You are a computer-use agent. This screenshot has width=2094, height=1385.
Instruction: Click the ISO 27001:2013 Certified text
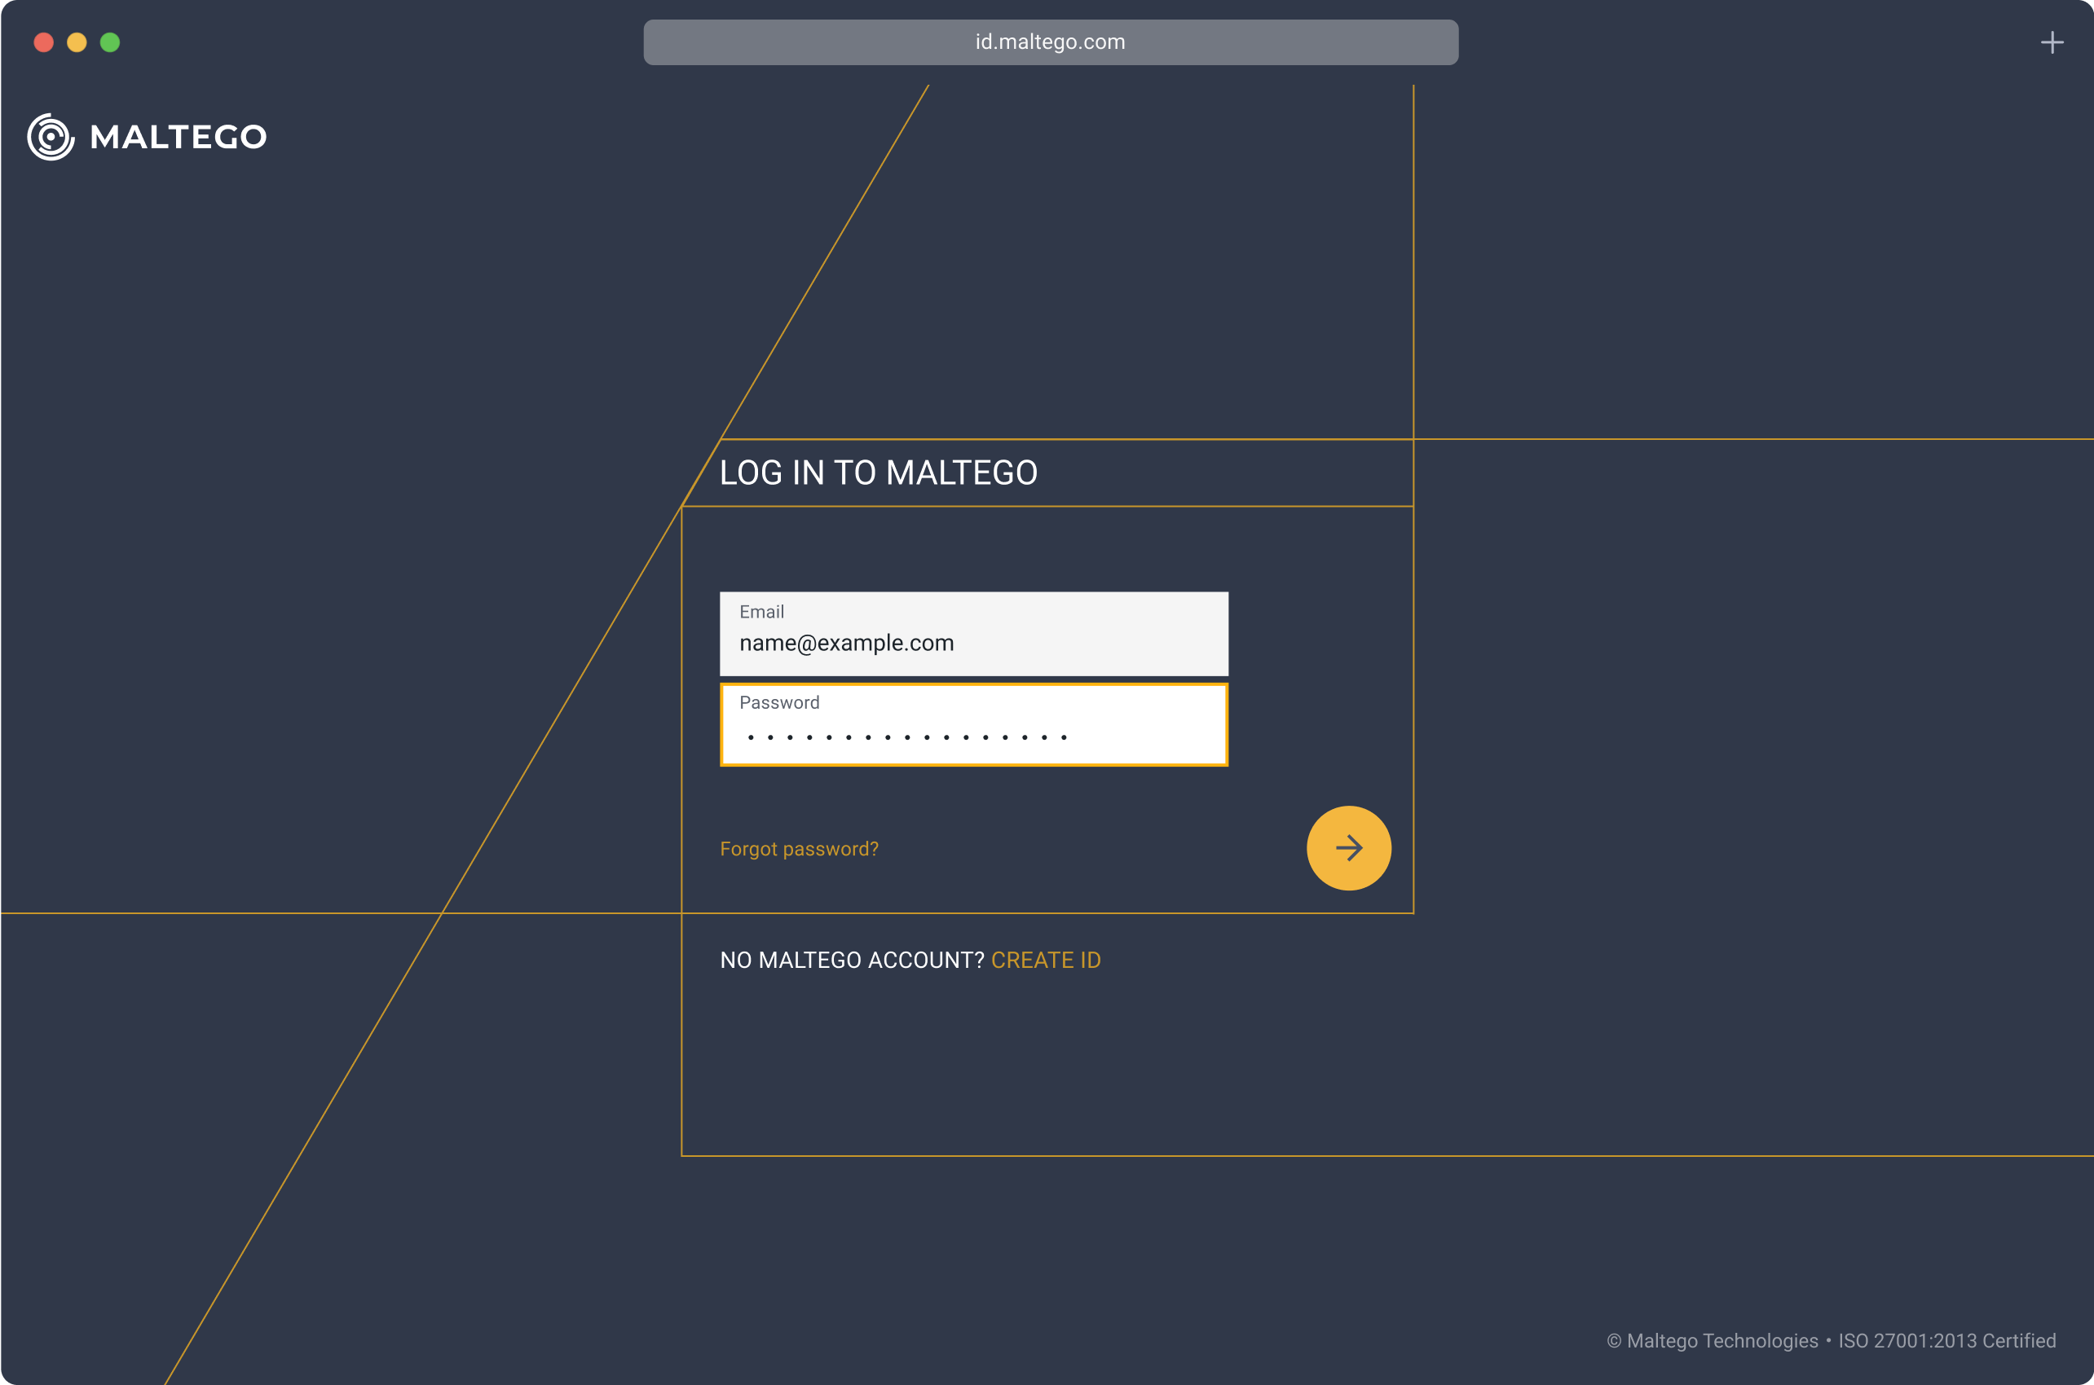(x=1947, y=1341)
